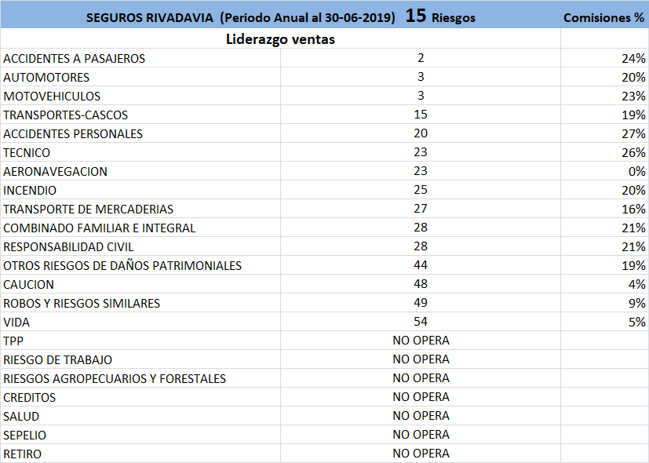Click ranking value 27 for TRANSPORTE DE MERCADERIAS
This screenshot has width=649, height=463.
[421, 209]
